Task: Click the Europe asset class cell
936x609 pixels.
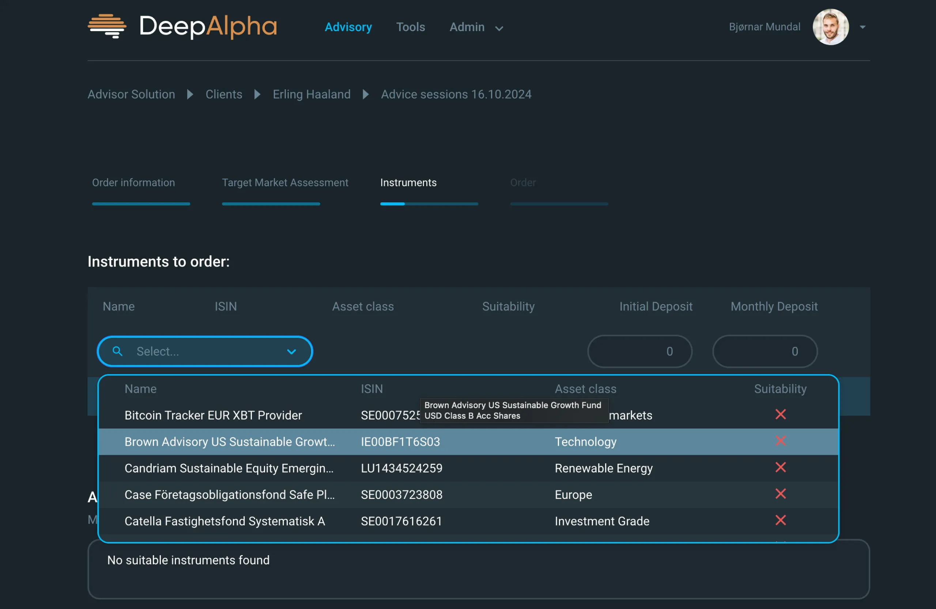Action: point(573,494)
